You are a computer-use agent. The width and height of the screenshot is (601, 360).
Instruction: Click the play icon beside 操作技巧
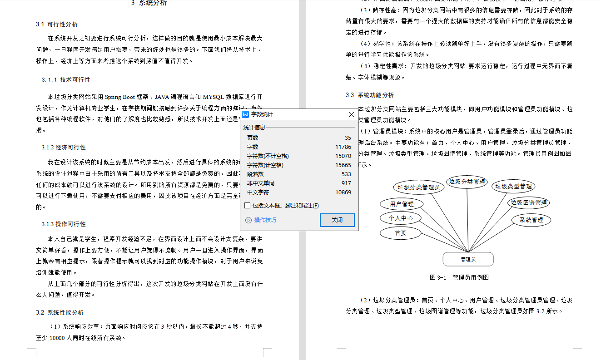point(248,220)
